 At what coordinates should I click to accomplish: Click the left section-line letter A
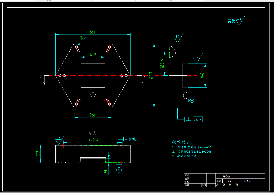[x=41, y=76]
